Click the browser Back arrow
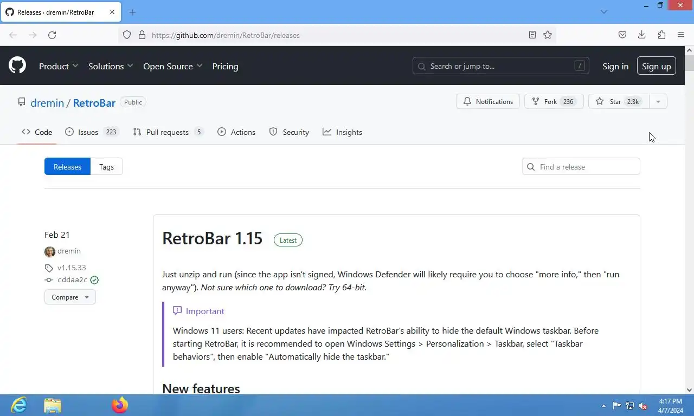This screenshot has height=416, width=694. point(13,35)
